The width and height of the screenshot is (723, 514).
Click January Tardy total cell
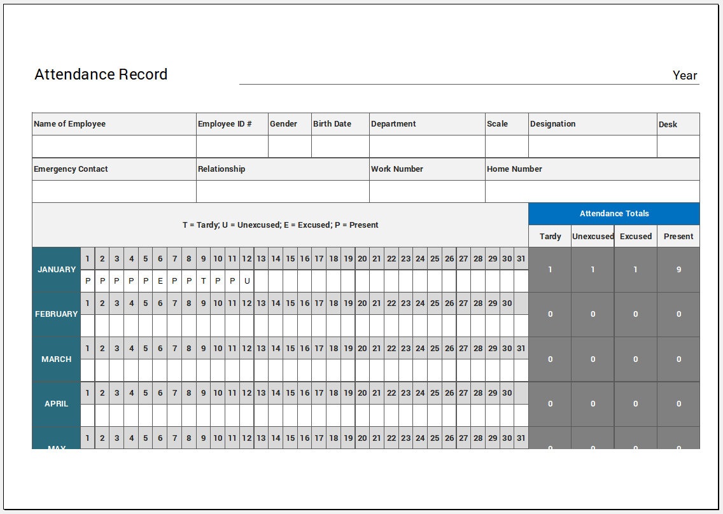click(550, 270)
